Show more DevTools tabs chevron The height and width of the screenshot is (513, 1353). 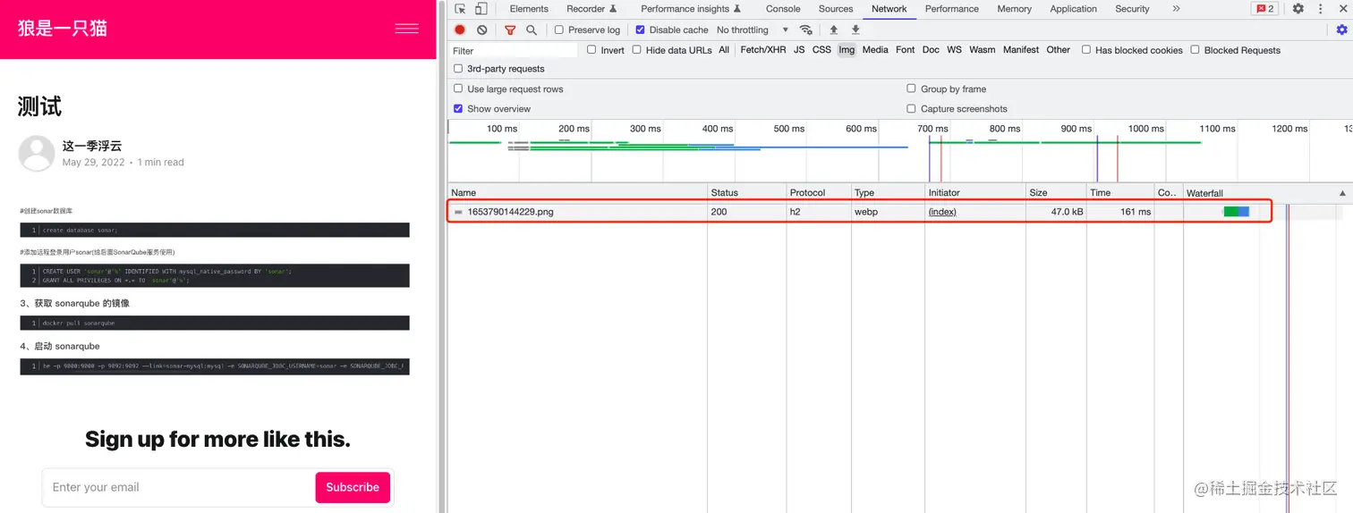(1176, 9)
